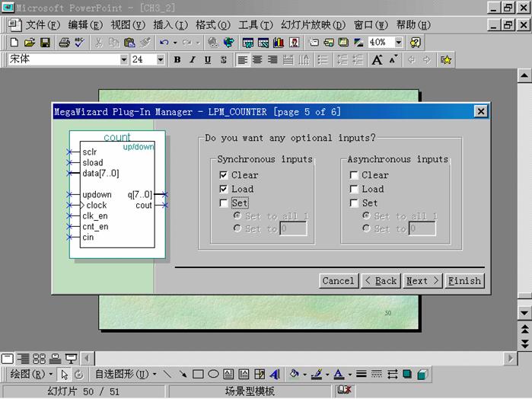
Task: Click the synchronous 'Set to' value field
Action: tap(293, 228)
